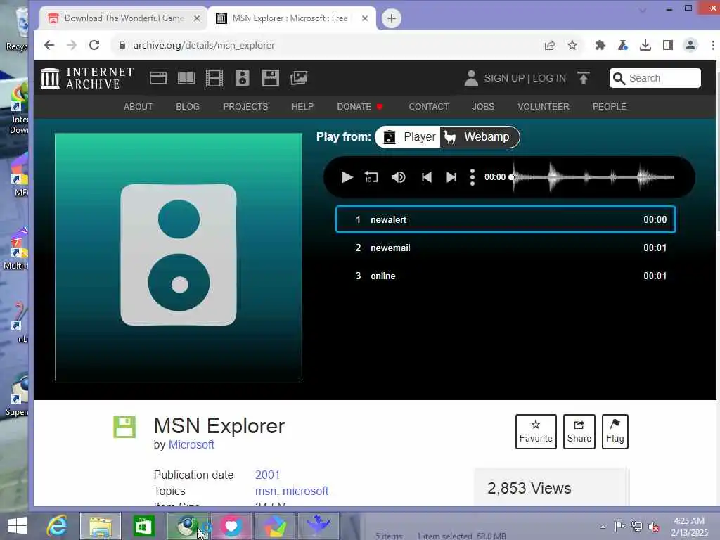Open Windows Start button
This screenshot has width=720, height=540.
point(18,526)
